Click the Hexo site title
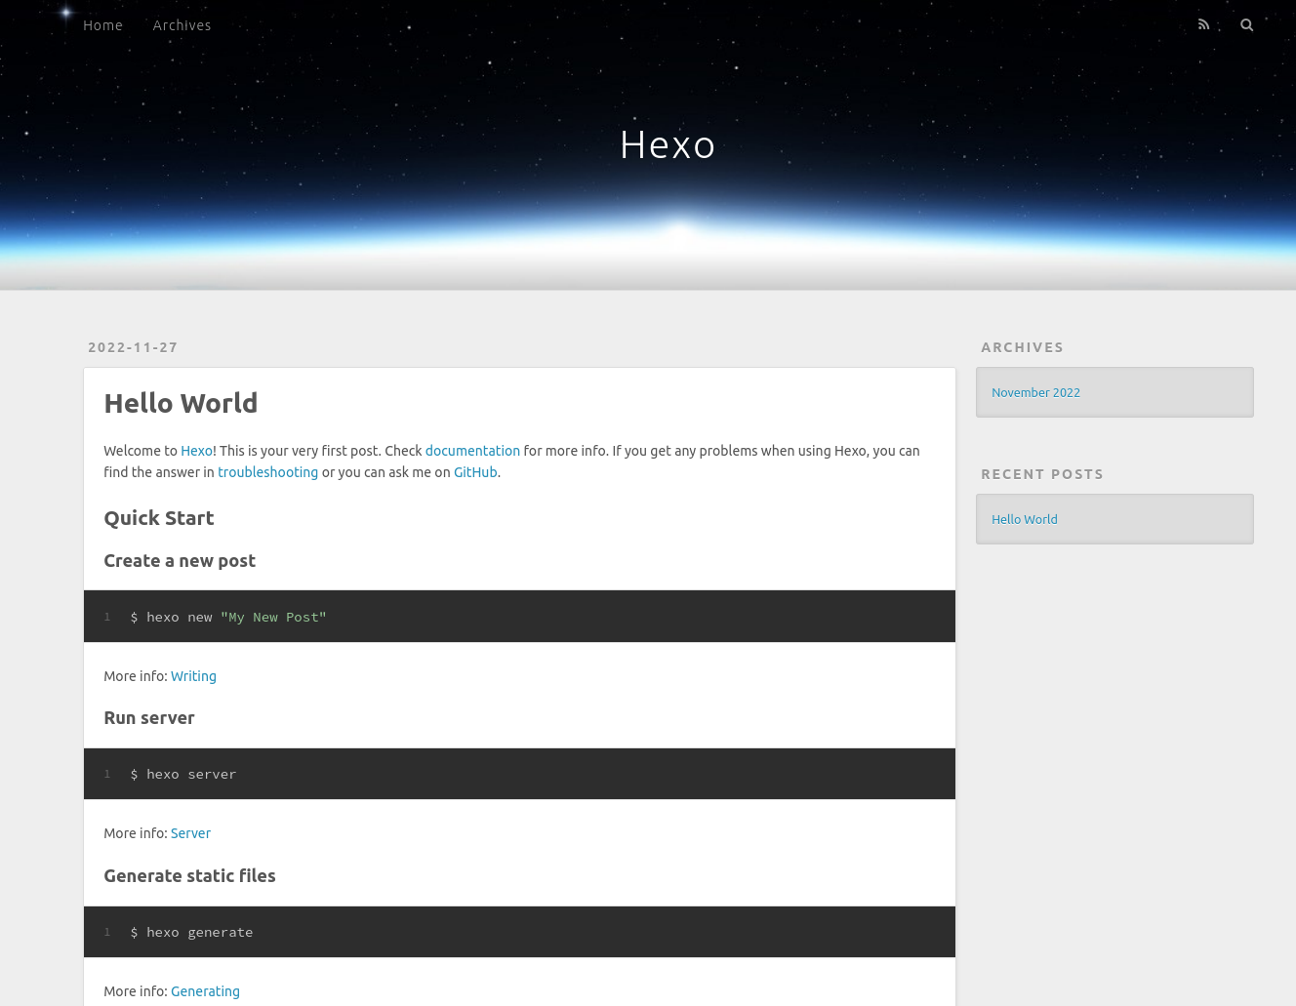1296x1006 pixels. [668, 144]
